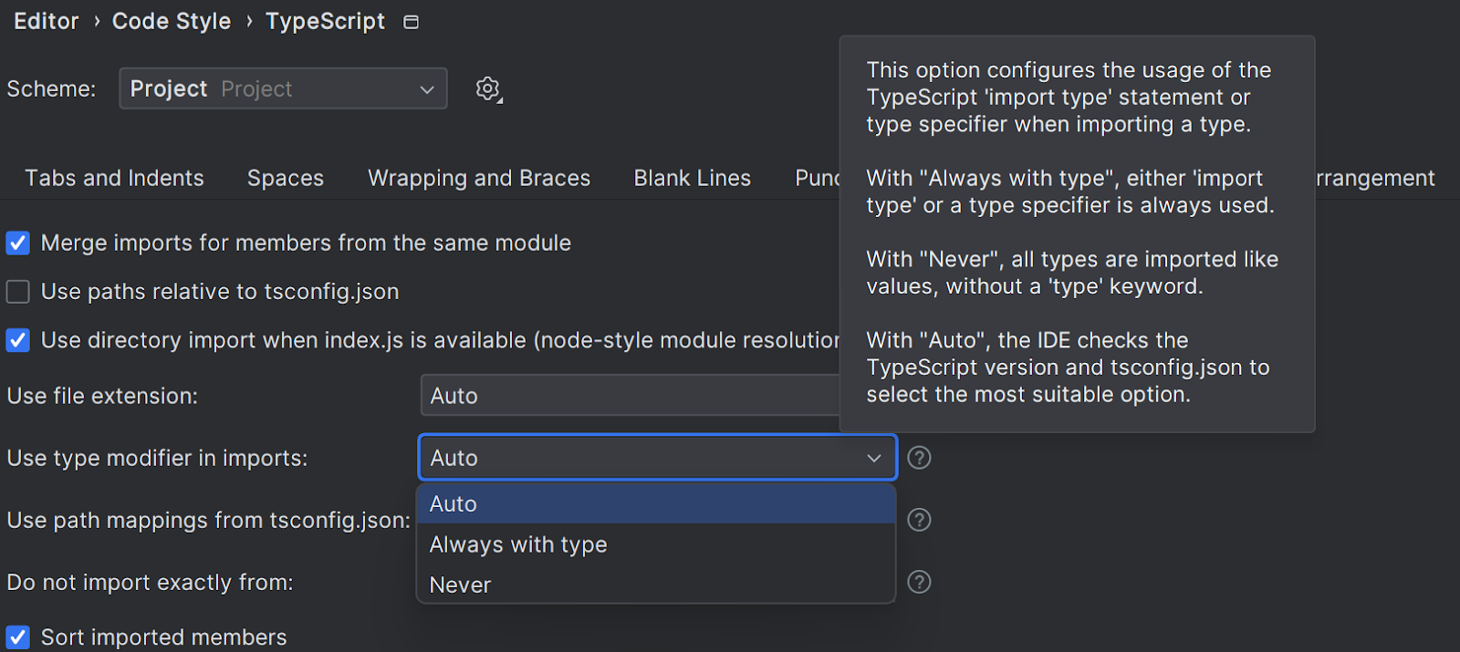Viewport: 1460px width, 652px height.
Task: Click help icon beside path mappings setting
Action: coord(919,520)
